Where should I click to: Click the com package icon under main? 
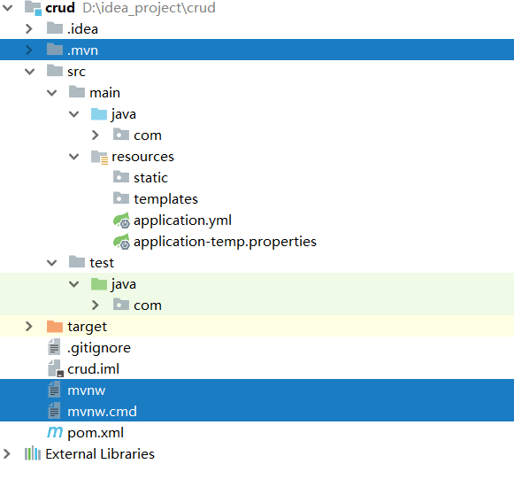click(x=121, y=135)
